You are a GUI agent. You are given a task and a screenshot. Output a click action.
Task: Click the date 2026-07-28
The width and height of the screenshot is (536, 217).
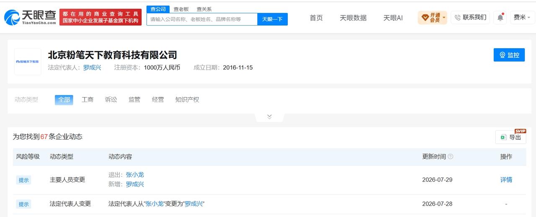point(437,204)
